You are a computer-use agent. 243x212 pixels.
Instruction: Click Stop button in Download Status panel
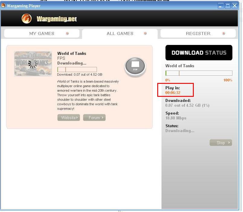click(221, 143)
